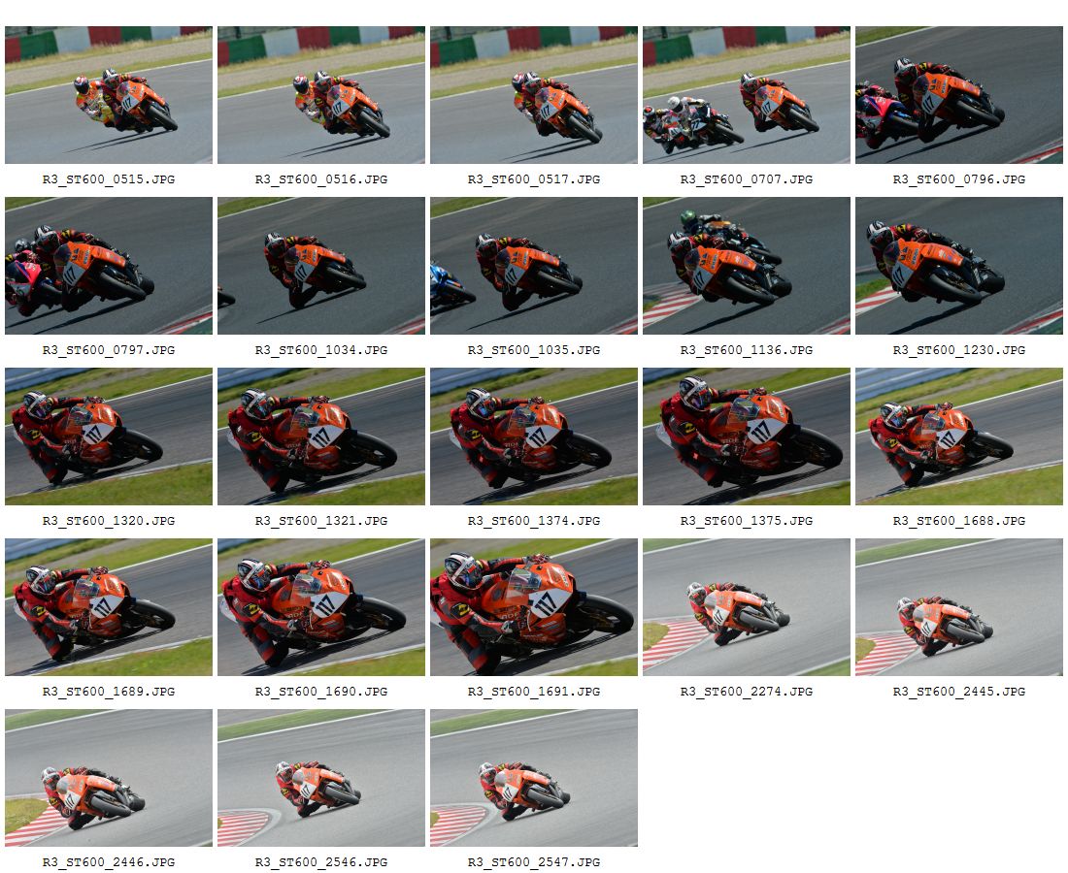Open the R3_ST600_2274.JPG photo

pos(747,607)
